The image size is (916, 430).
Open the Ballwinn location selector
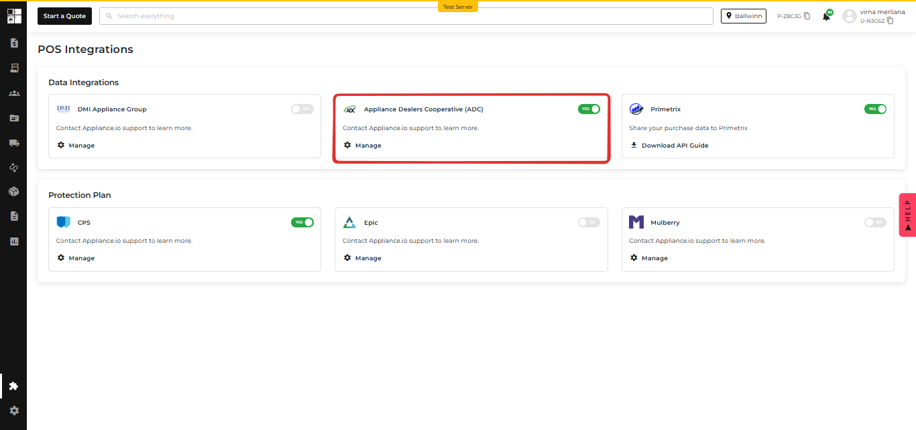click(744, 16)
